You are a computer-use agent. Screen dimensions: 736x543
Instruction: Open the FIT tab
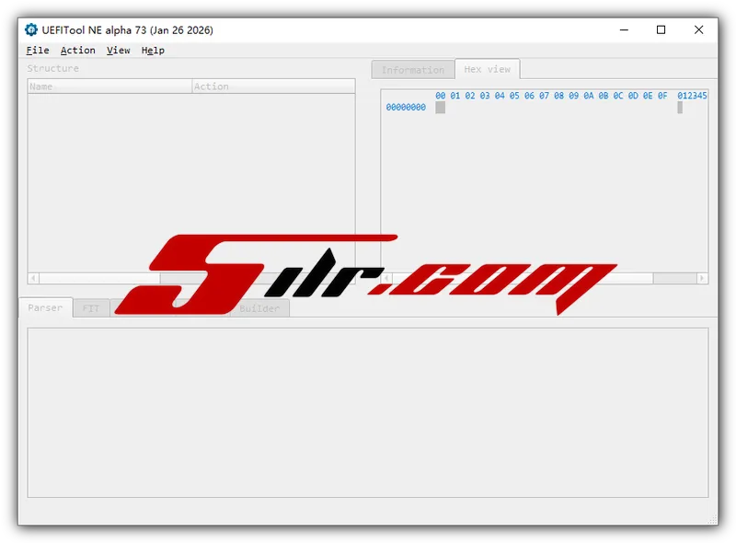click(x=91, y=309)
